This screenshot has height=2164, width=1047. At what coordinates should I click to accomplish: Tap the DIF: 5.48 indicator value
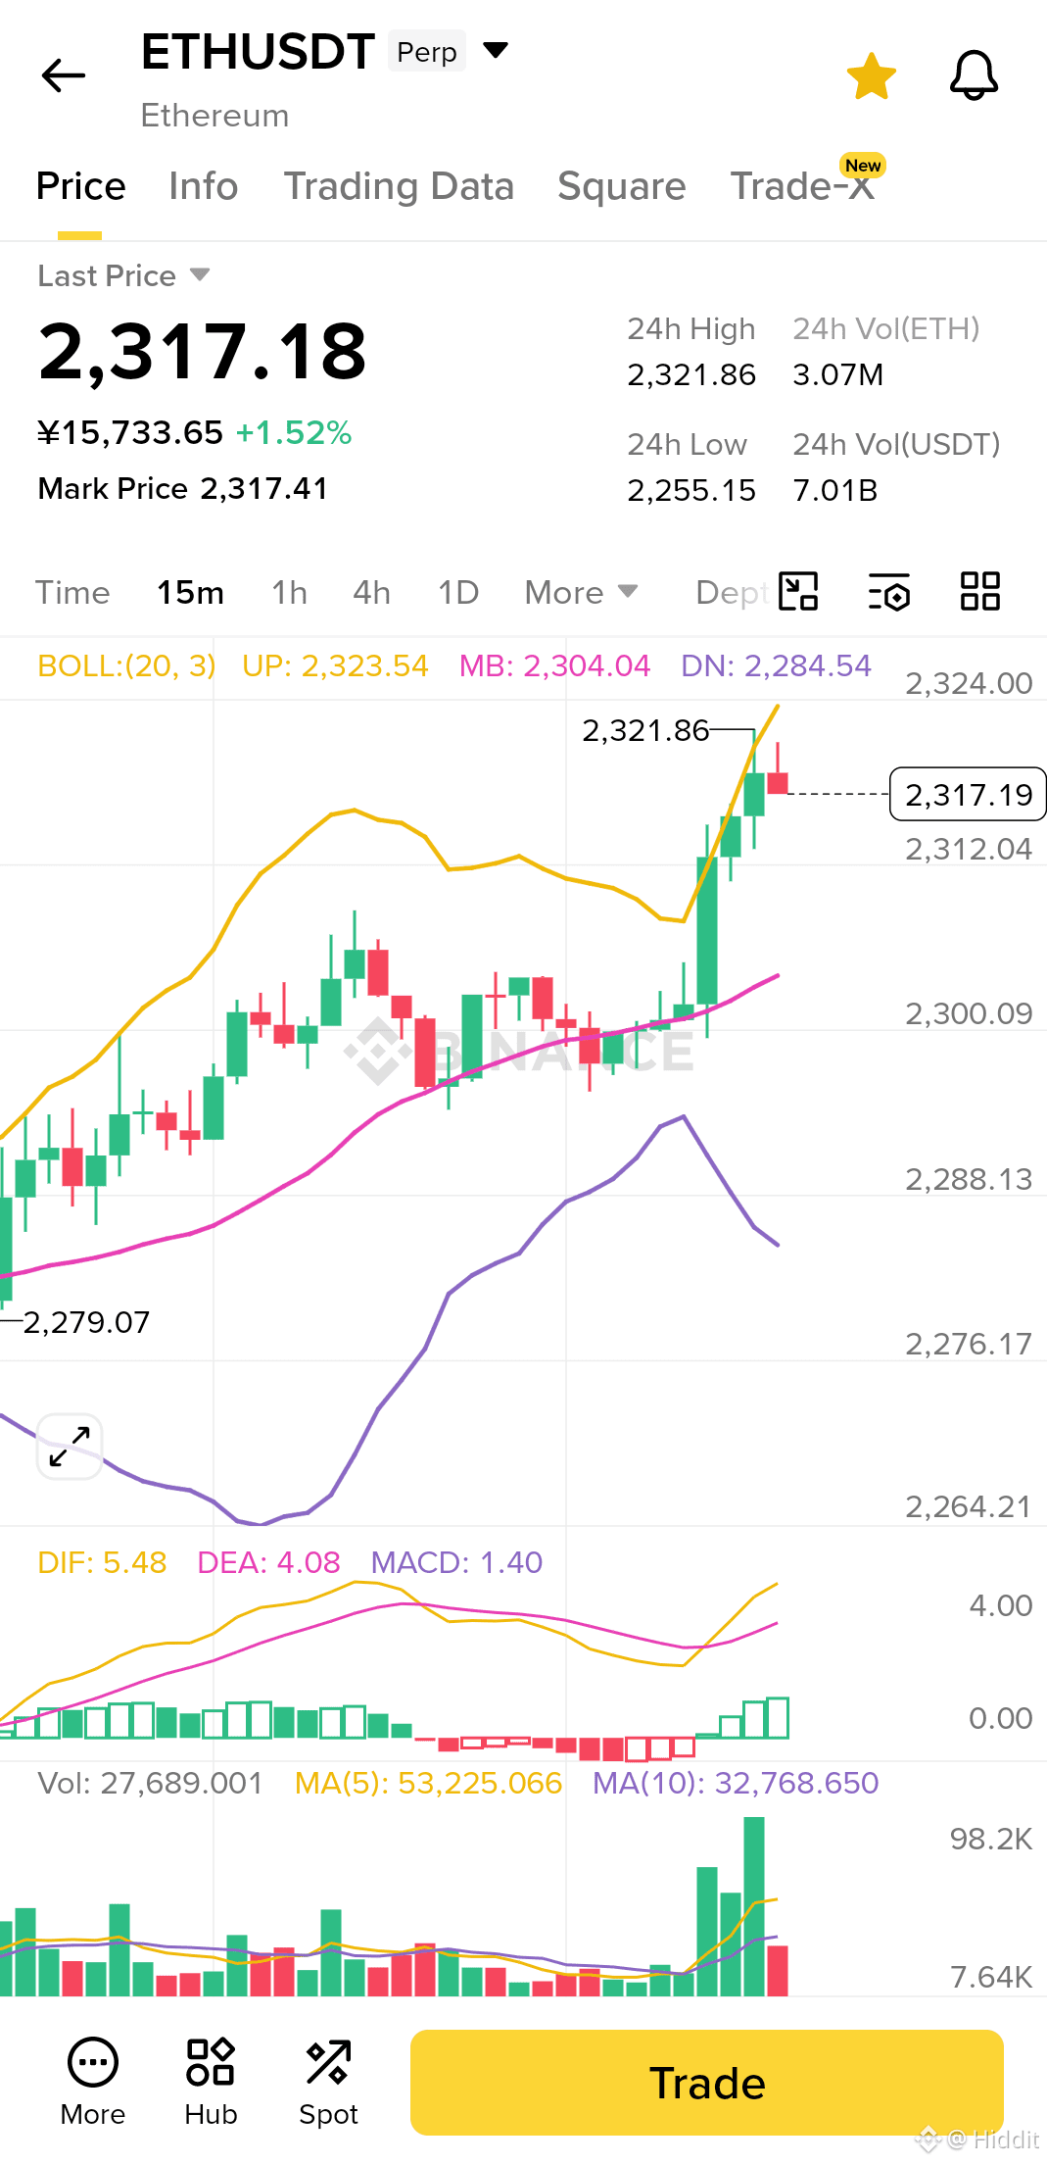point(102,1562)
